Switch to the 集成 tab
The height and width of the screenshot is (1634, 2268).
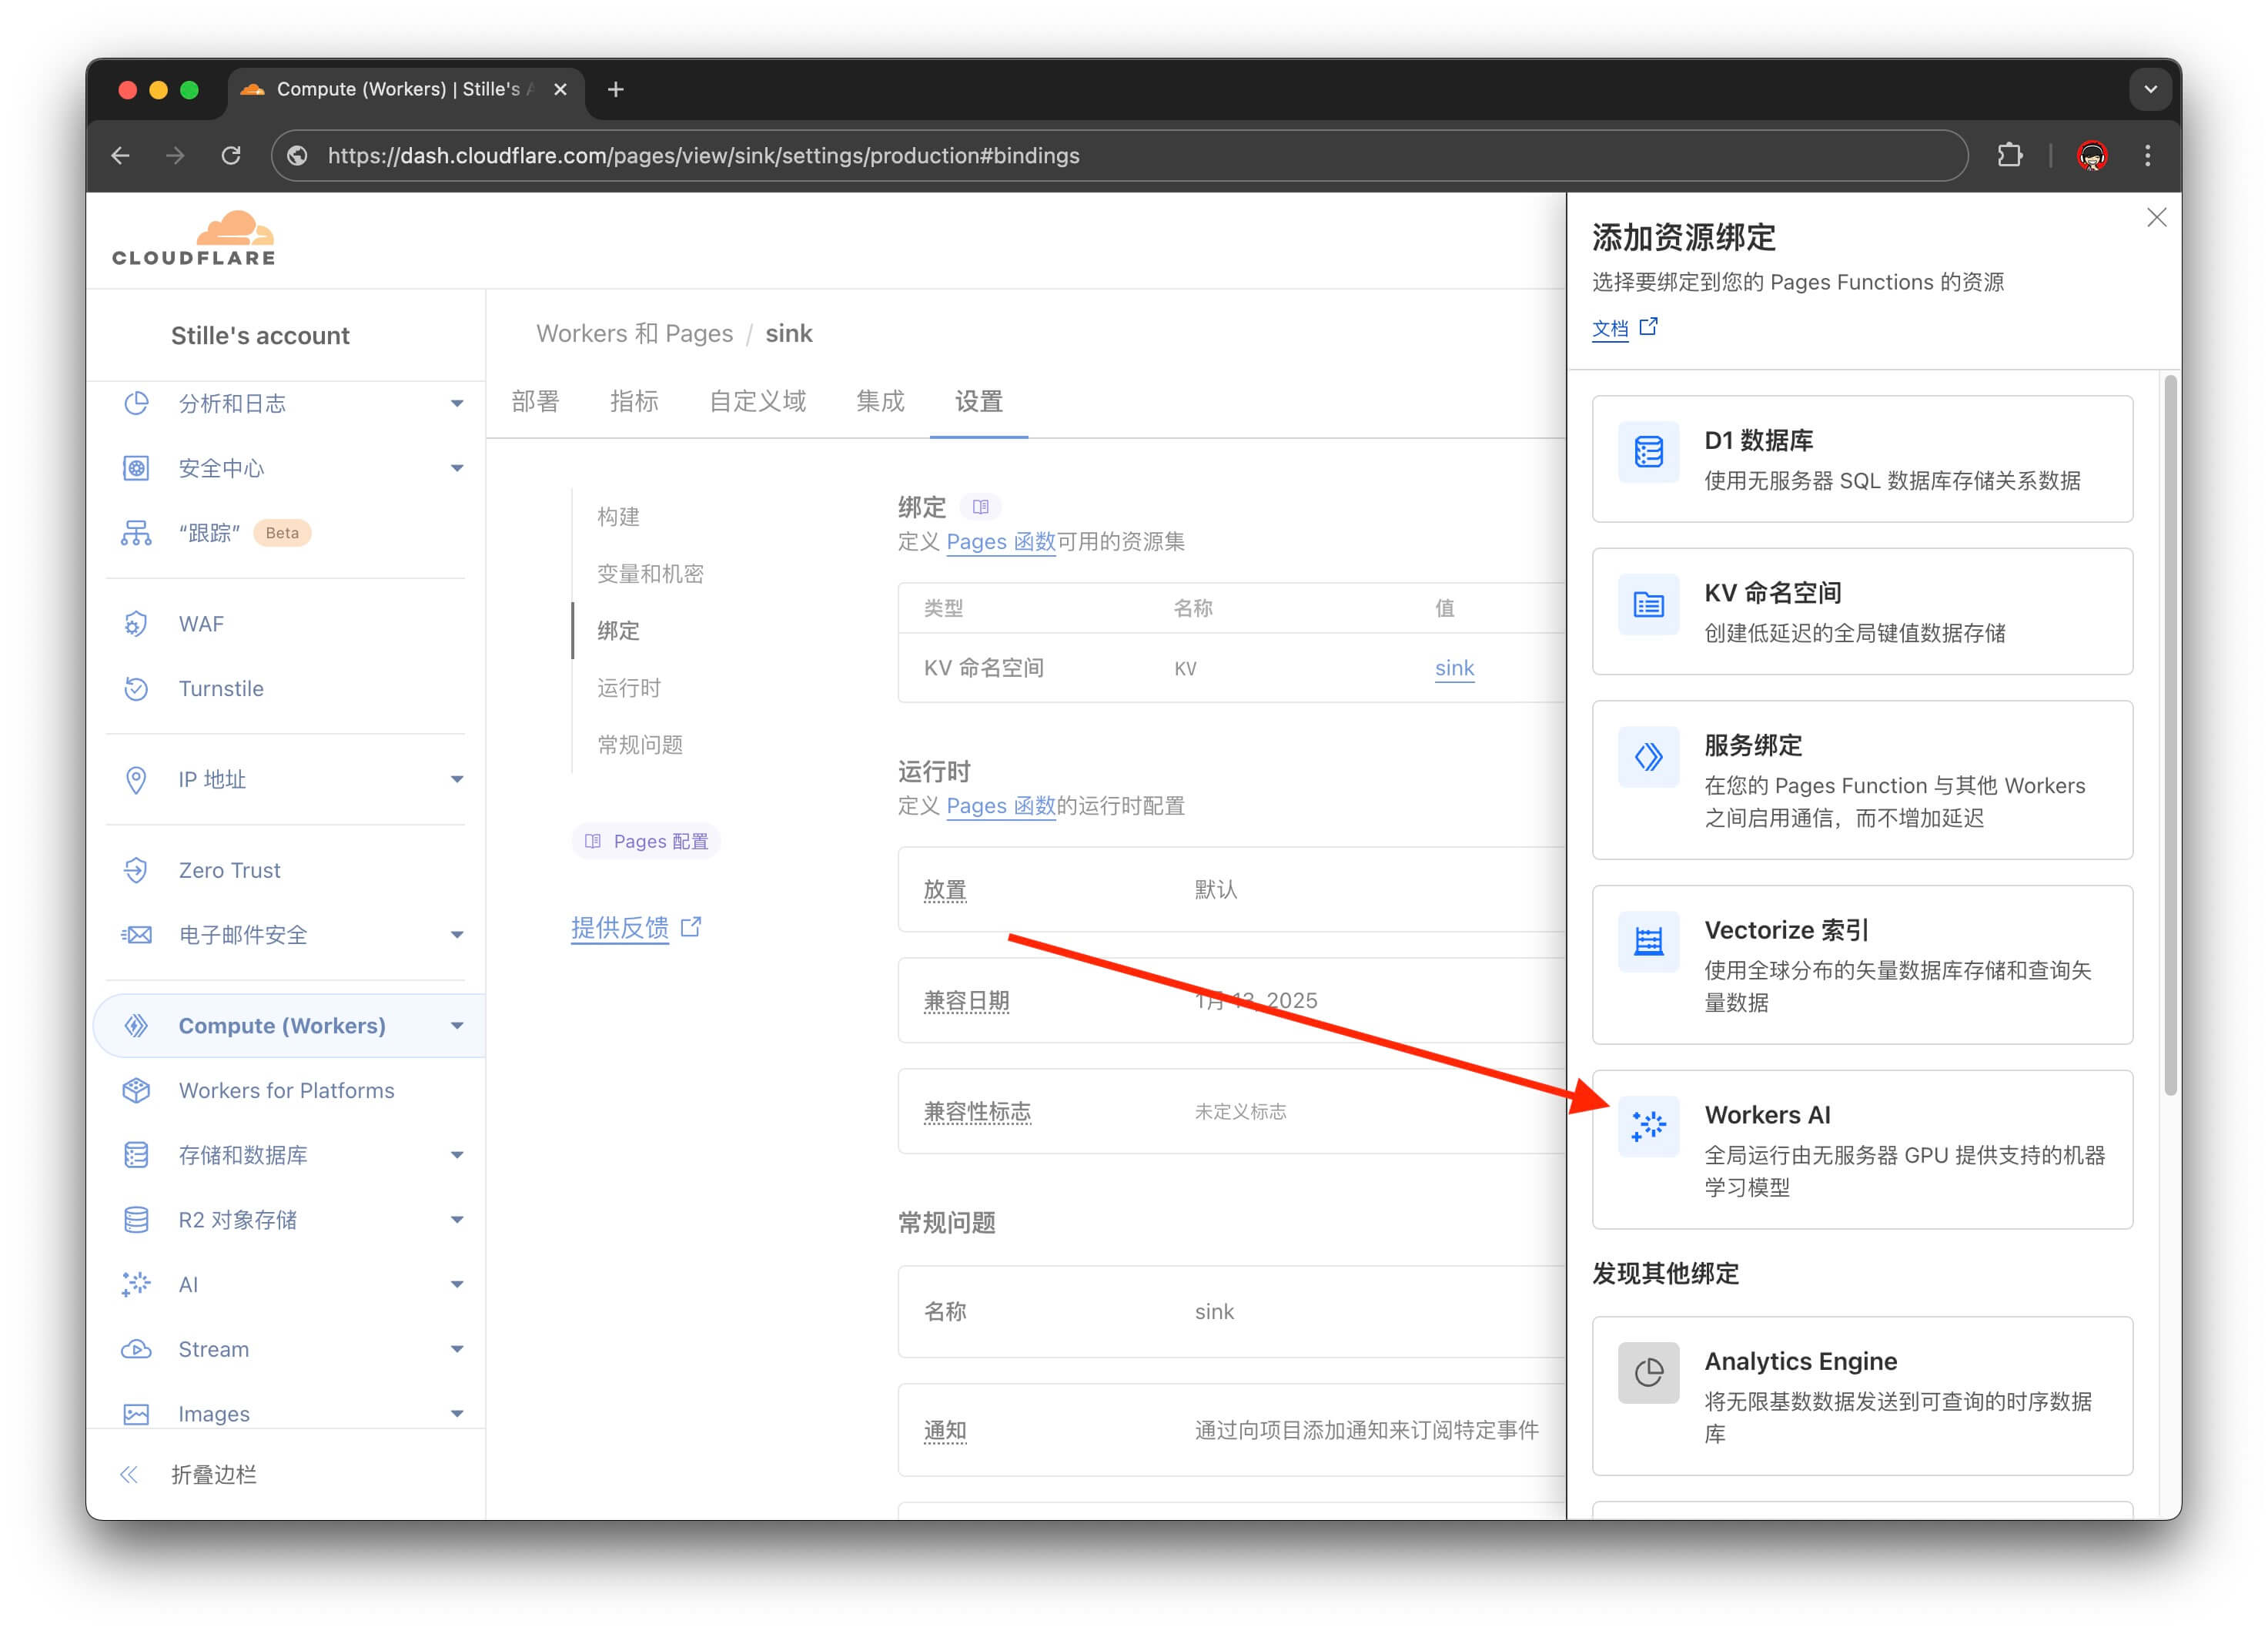pos(880,402)
